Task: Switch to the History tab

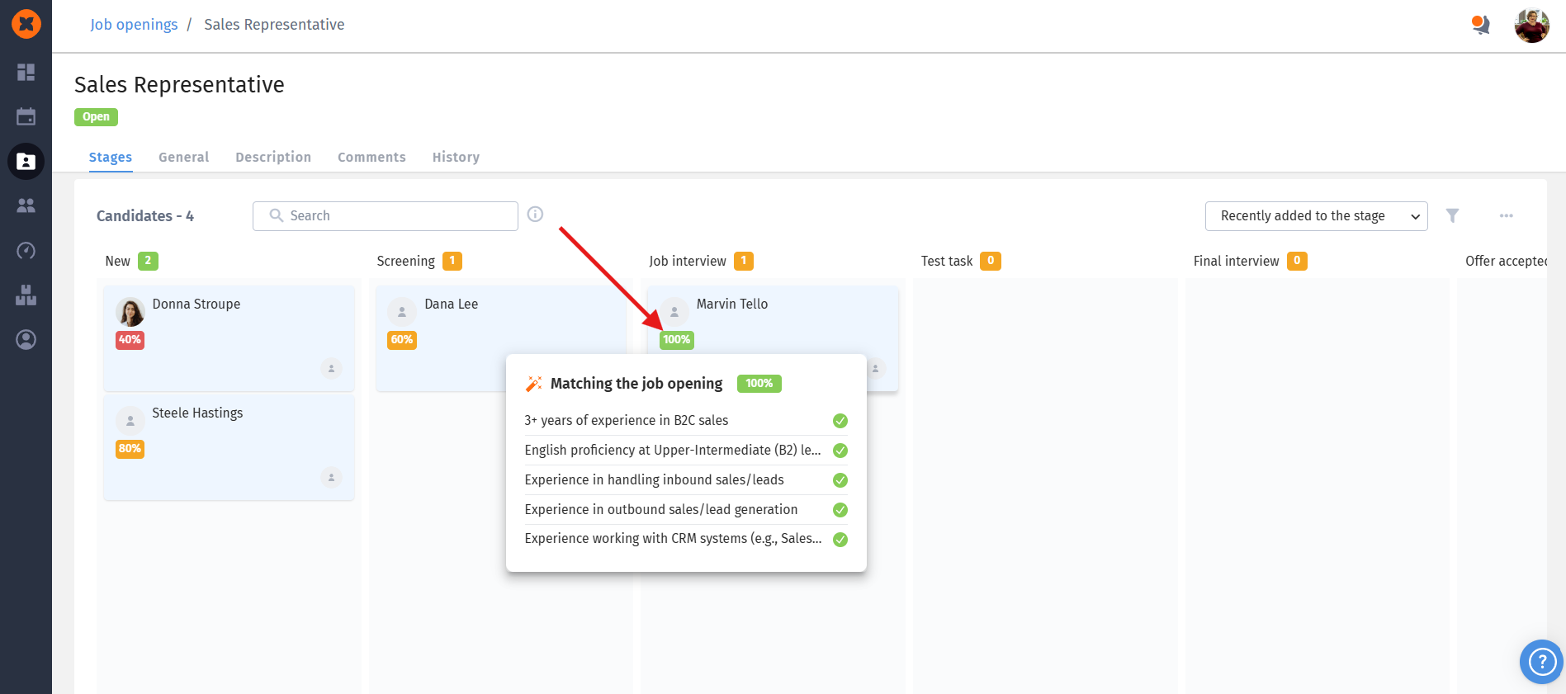Action: pos(456,157)
